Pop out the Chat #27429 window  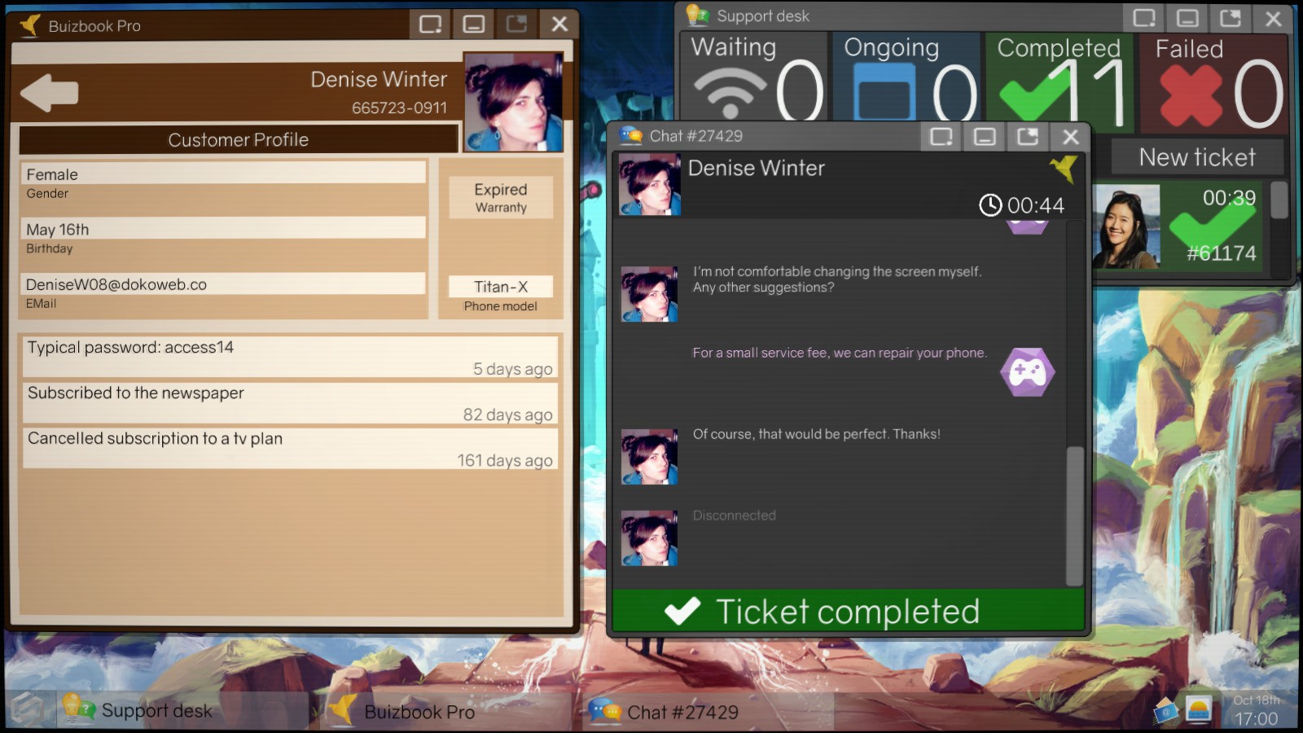point(1028,137)
